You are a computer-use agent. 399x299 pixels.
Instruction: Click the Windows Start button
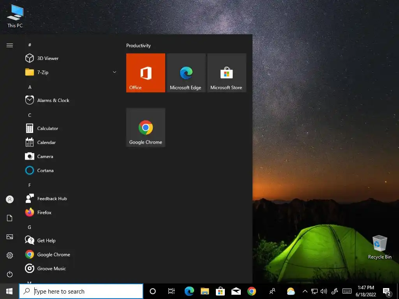pyautogui.click(x=9, y=291)
